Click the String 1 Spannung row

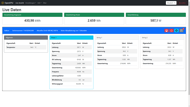[117, 51]
